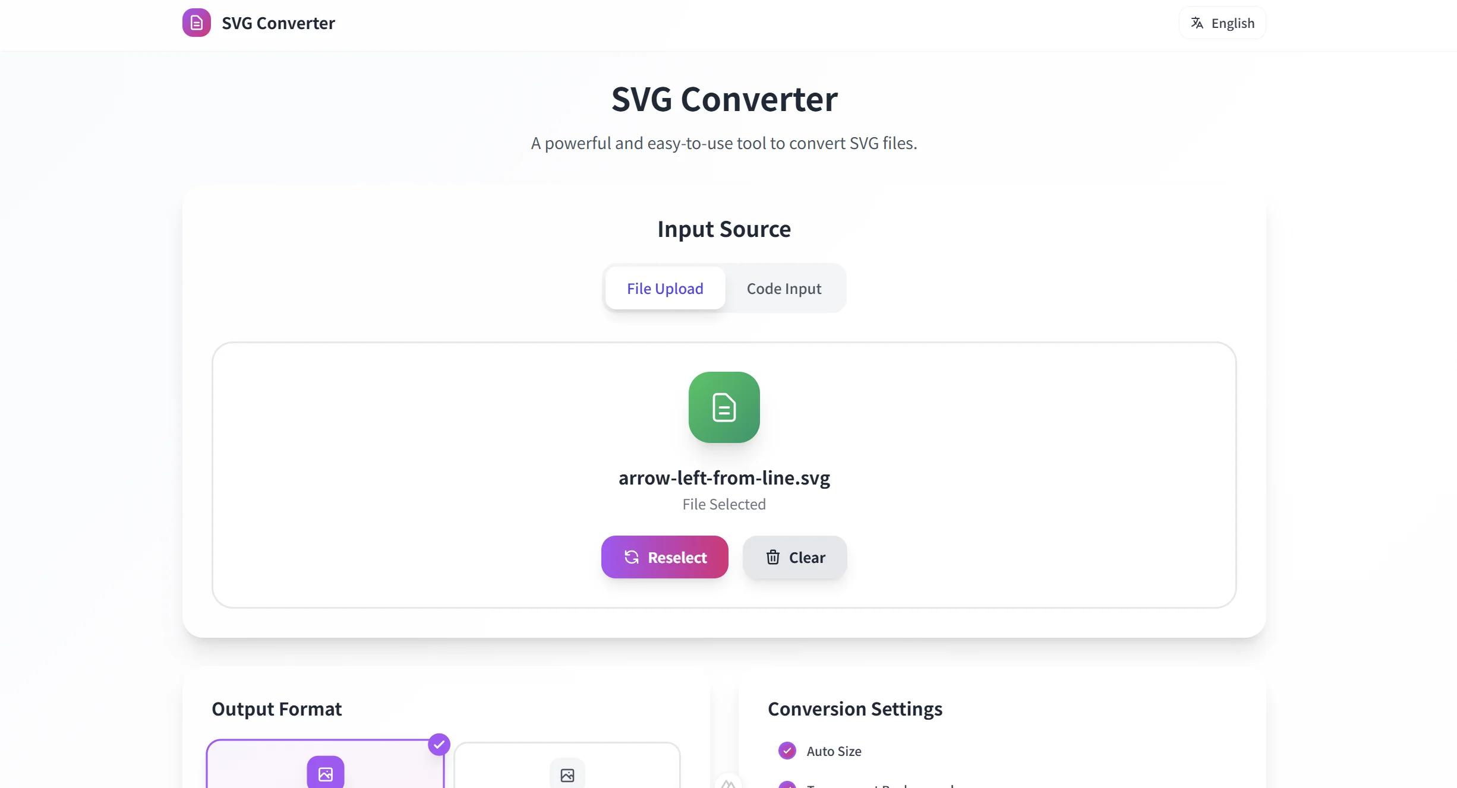Switch to the File Upload tab
Image resolution: width=1457 pixels, height=788 pixels.
click(x=665, y=289)
